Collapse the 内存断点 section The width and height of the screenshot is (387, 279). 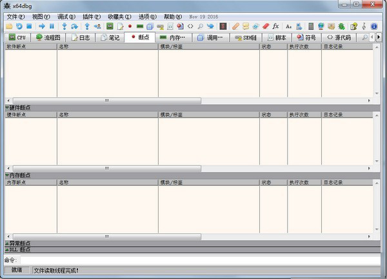coord(19,175)
